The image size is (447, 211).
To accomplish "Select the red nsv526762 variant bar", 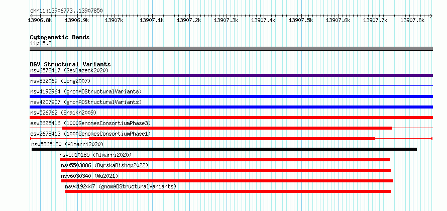I will [231, 118].
